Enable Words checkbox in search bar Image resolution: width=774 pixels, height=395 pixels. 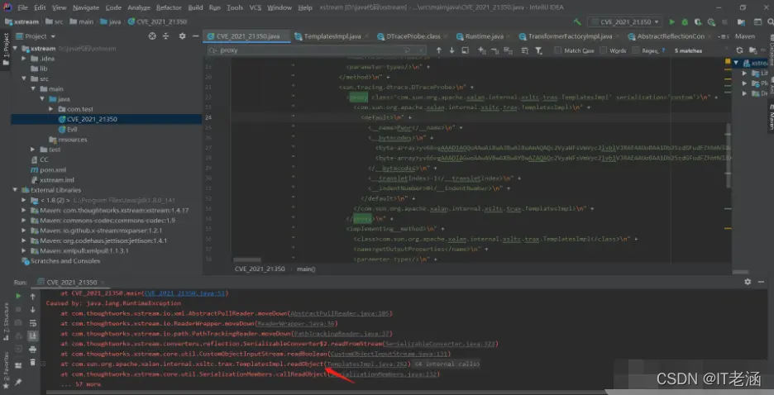click(603, 50)
